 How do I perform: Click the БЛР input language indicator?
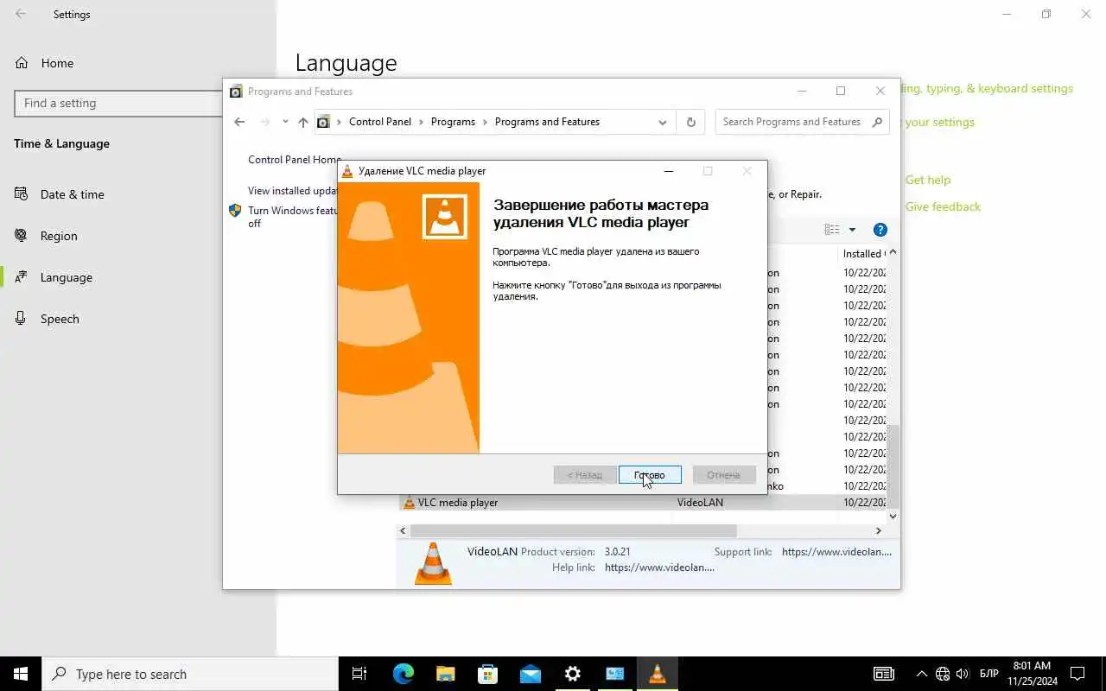989,674
